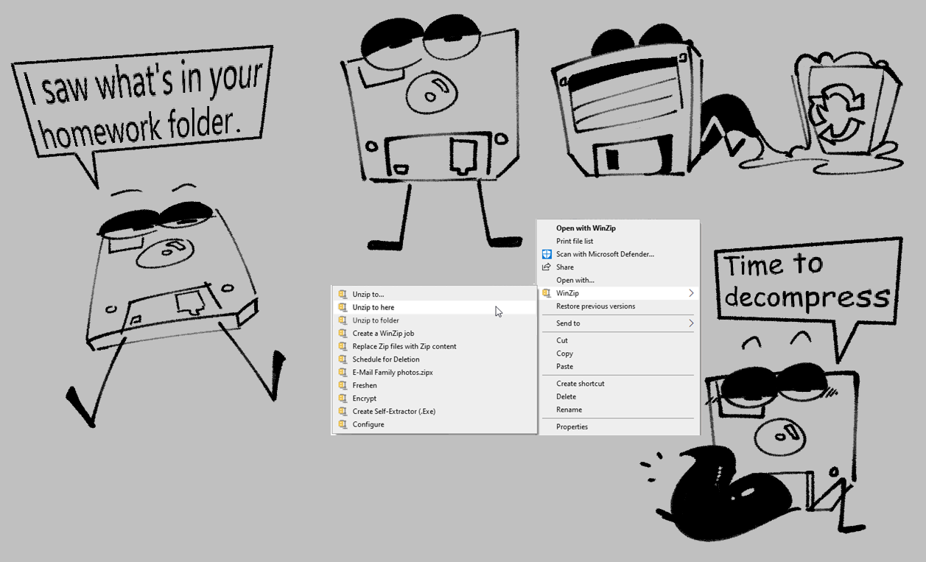
Task: Click the icon beside Encrypt
Action: [x=343, y=398]
